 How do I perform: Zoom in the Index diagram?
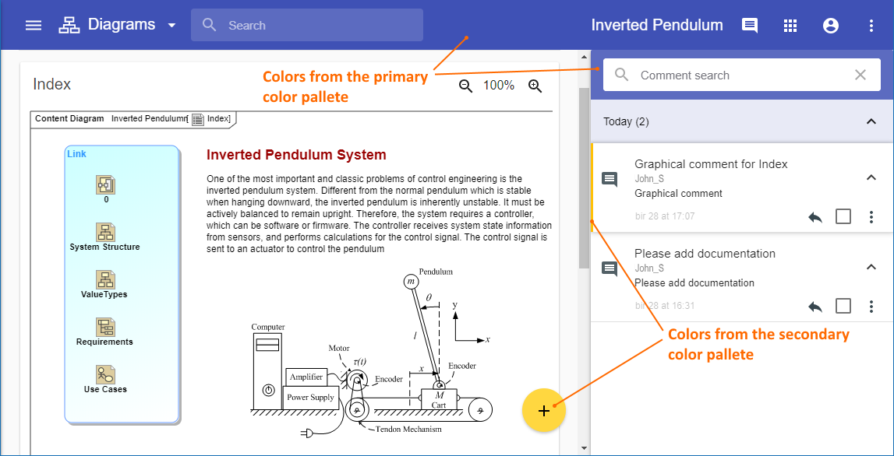535,86
